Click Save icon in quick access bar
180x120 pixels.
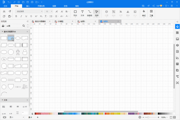click(28, 2)
